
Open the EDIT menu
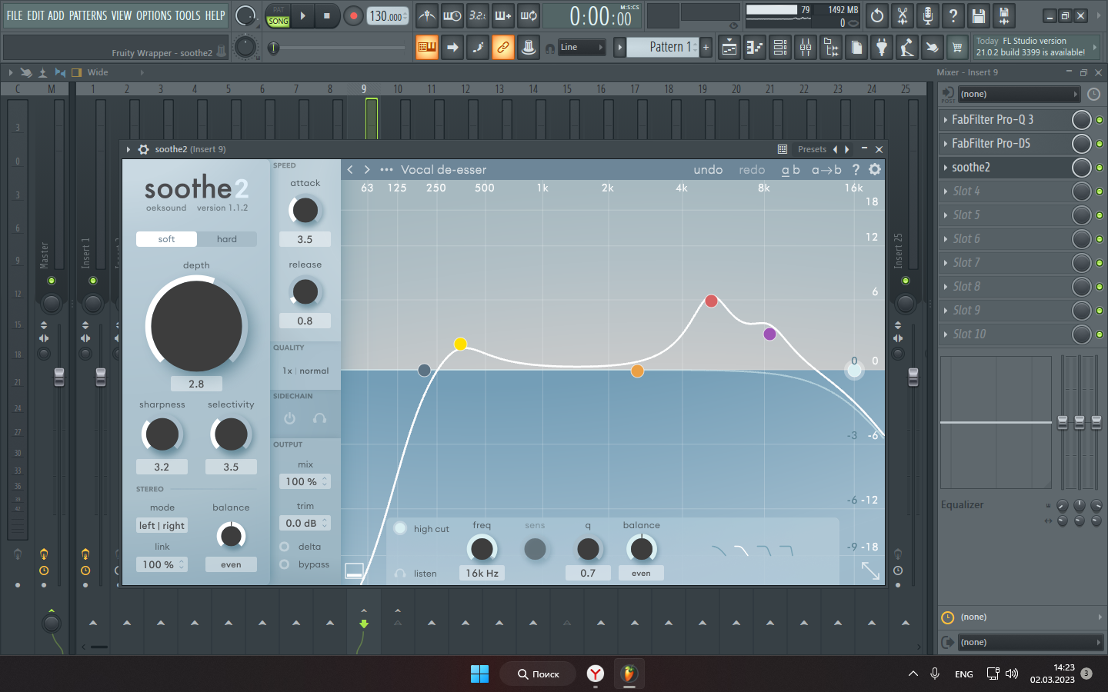click(35, 15)
